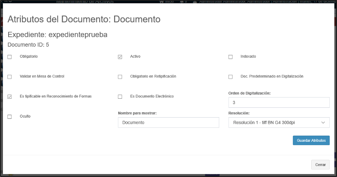Click the Orden de Digitalización field
Screen dimensions: 337x177
coord(279,102)
